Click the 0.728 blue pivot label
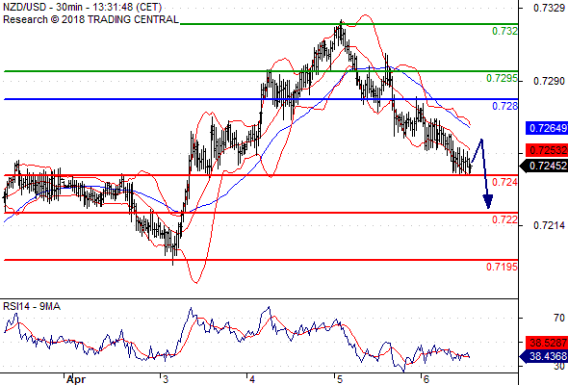This screenshot has height=385, width=568. pos(504,107)
